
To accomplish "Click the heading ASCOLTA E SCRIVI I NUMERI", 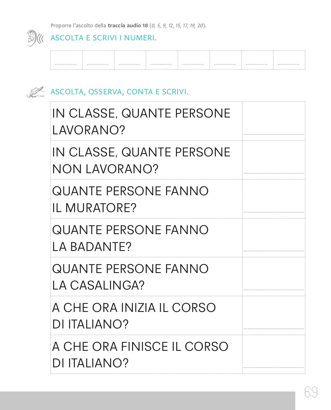I will [x=103, y=38].
